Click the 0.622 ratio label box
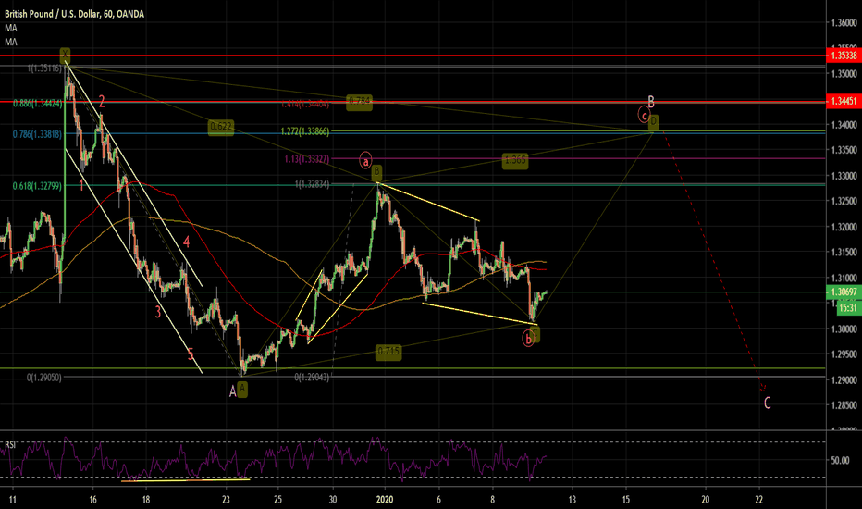 pos(221,127)
